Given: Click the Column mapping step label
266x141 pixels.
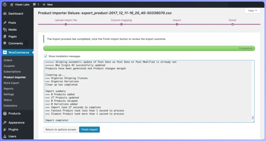Looking at the screenshot, I should tap(121, 20).
